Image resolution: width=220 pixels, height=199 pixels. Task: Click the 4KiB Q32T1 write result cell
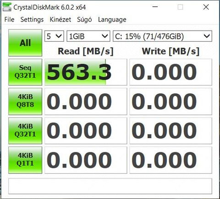(x=171, y=131)
